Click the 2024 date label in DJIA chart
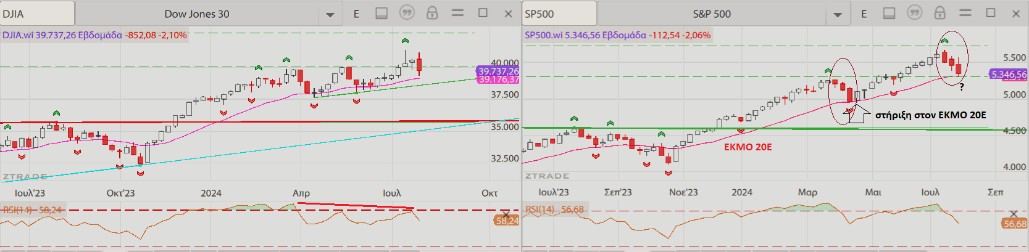 tap(211, 193)
